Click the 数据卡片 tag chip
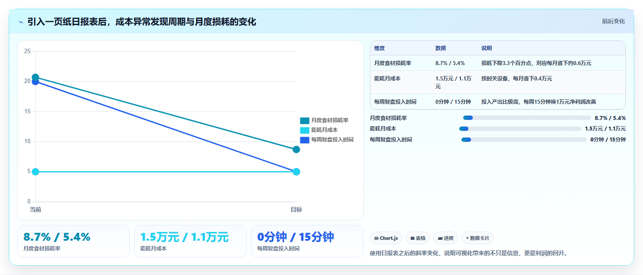Viewport: 643px width, 275px height. [x=478, y=238]
